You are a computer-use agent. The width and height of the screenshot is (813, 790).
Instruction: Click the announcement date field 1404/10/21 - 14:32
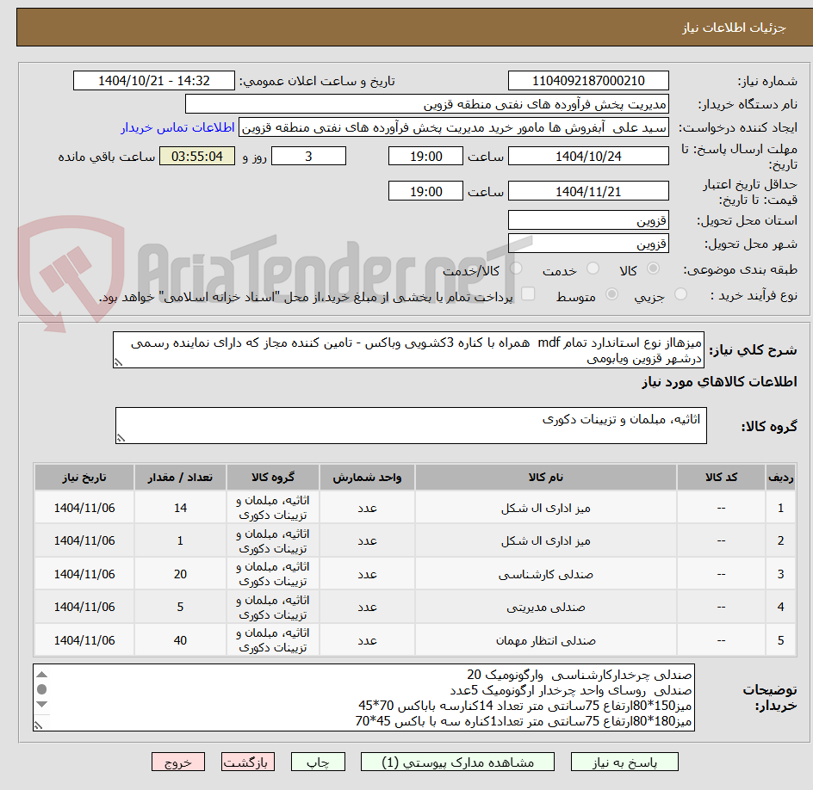tap(154, 81)
